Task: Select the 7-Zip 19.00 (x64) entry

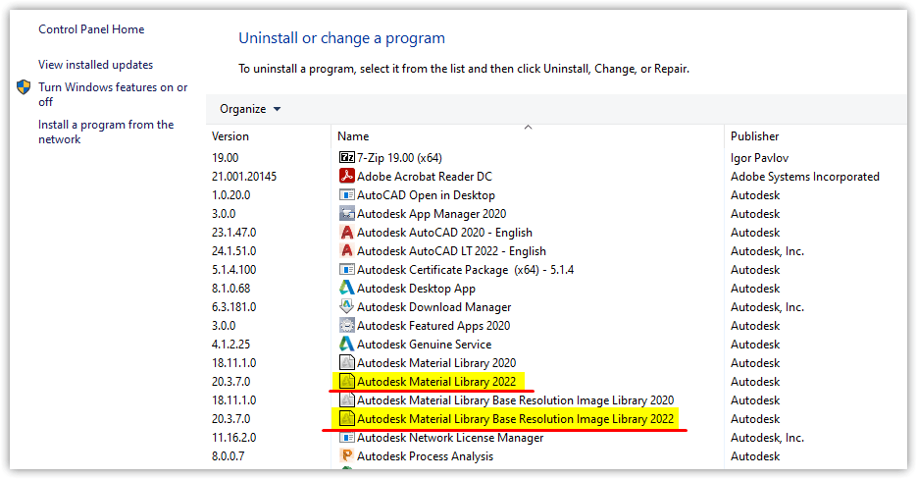Action: click(x=399, y=157)
